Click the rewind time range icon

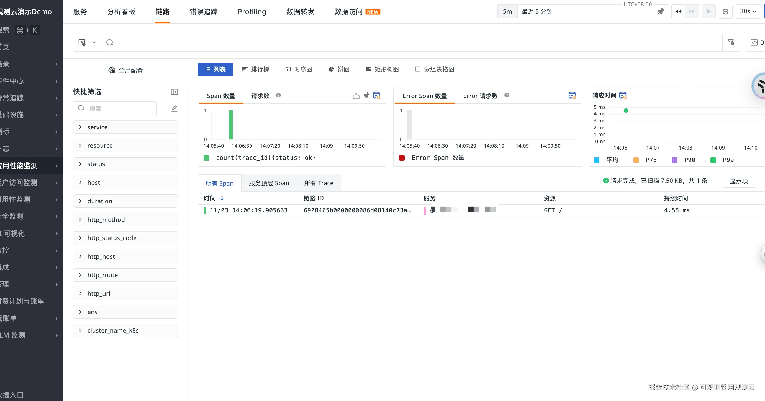tap(678, 12)
